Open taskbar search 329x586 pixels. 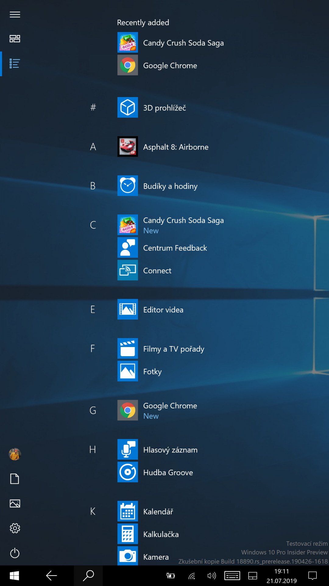point(88,576)
